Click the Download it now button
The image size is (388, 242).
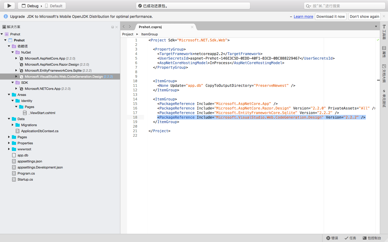point(331,17)
